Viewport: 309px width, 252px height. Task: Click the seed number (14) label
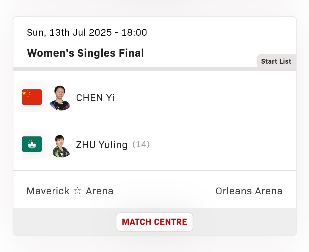click(x=141, y=144)
